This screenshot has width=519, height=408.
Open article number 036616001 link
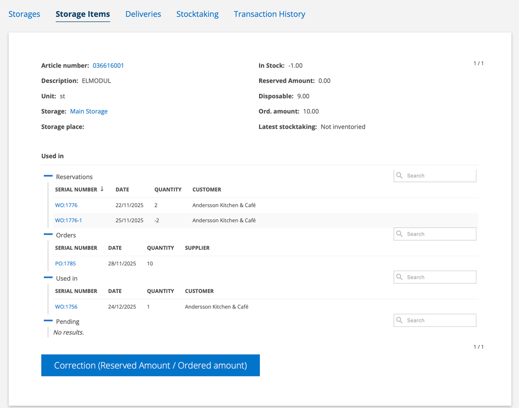click(x=108, y=65)
